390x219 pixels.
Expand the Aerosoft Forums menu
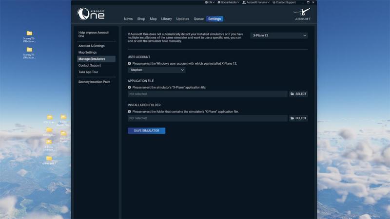point(256,2)
